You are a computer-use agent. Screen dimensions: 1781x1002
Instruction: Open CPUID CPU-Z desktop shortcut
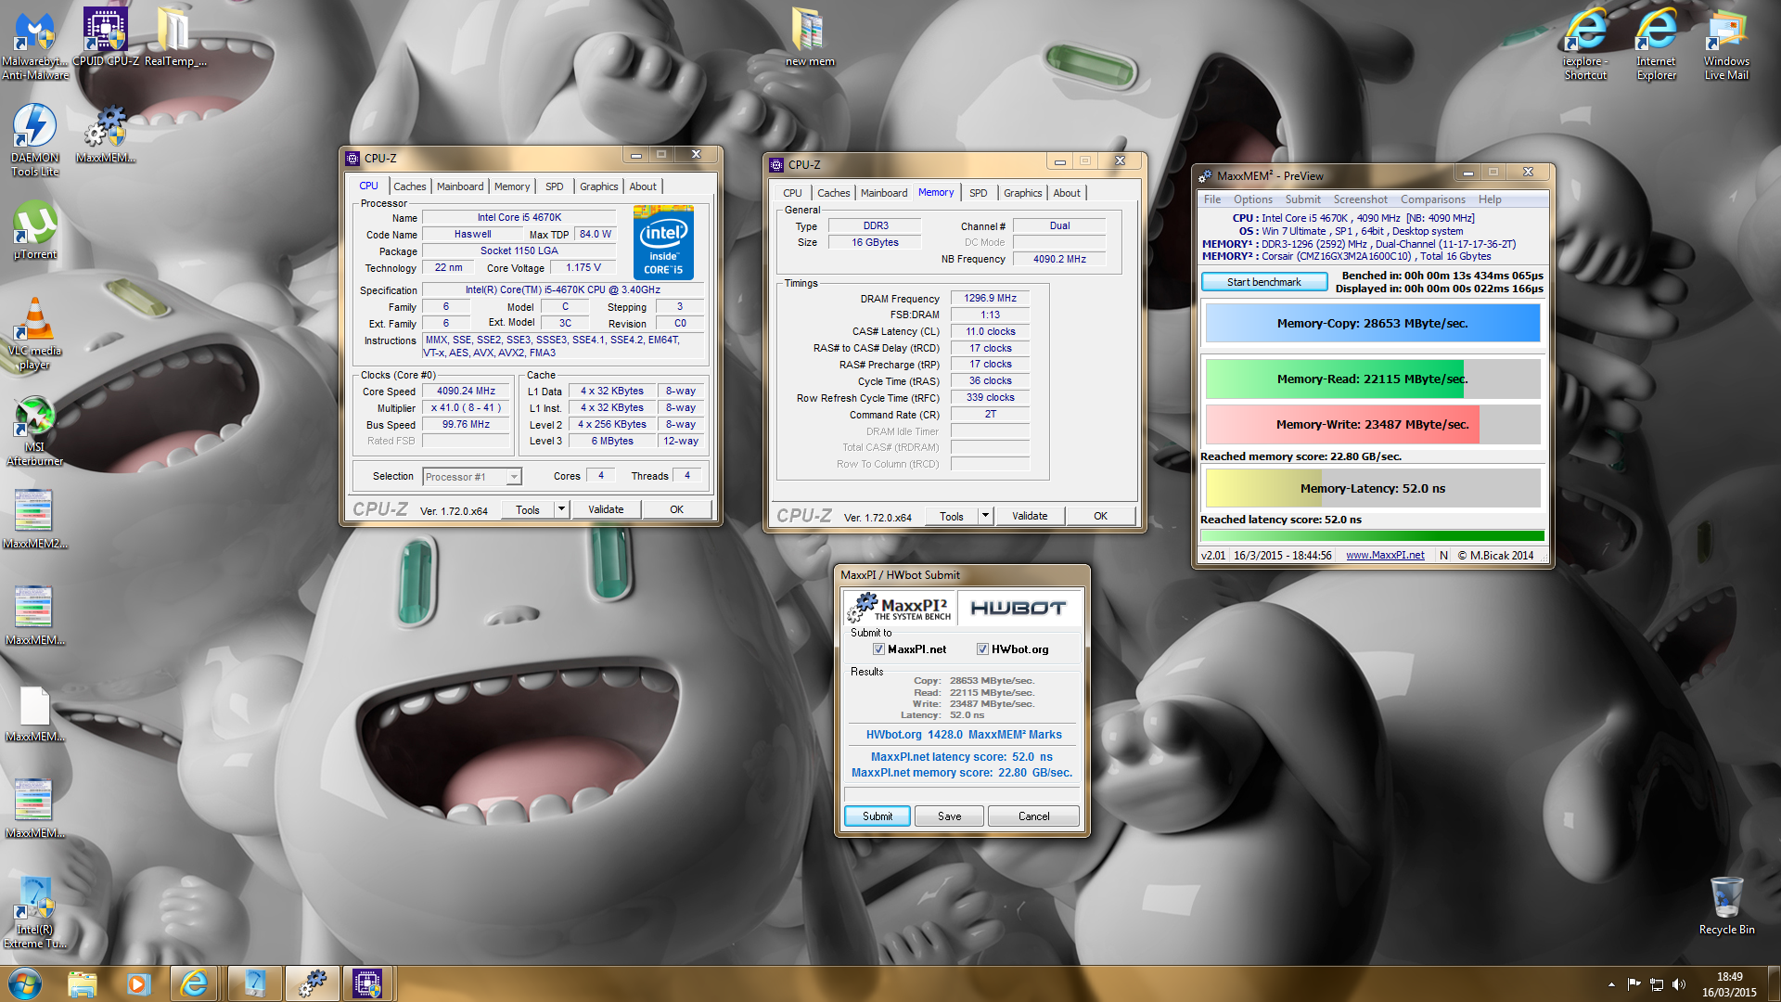tap(106, 37)
